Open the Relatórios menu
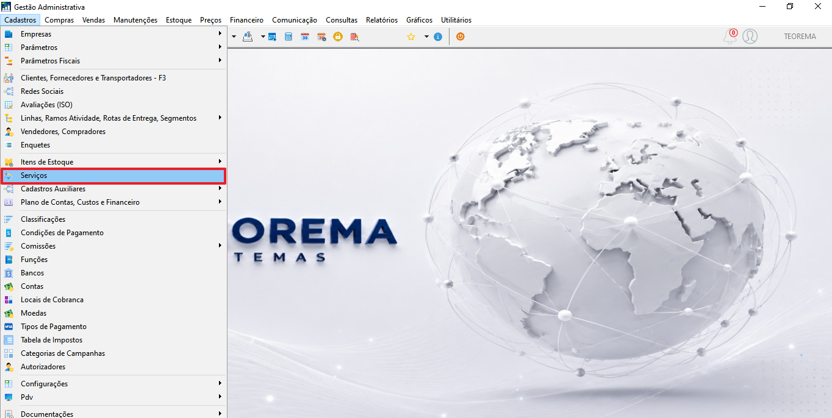This screenshot has height=418, width=832. 382,20
